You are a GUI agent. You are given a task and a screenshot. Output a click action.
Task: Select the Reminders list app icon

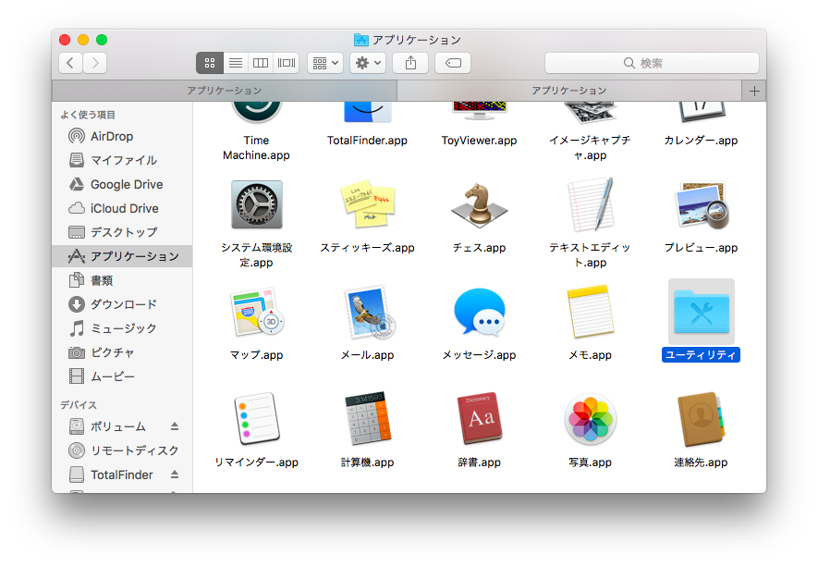click(257, 419)
